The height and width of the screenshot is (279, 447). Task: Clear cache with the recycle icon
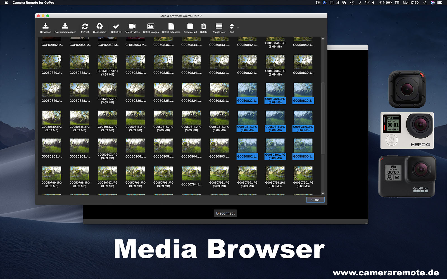tap(99, 26)
